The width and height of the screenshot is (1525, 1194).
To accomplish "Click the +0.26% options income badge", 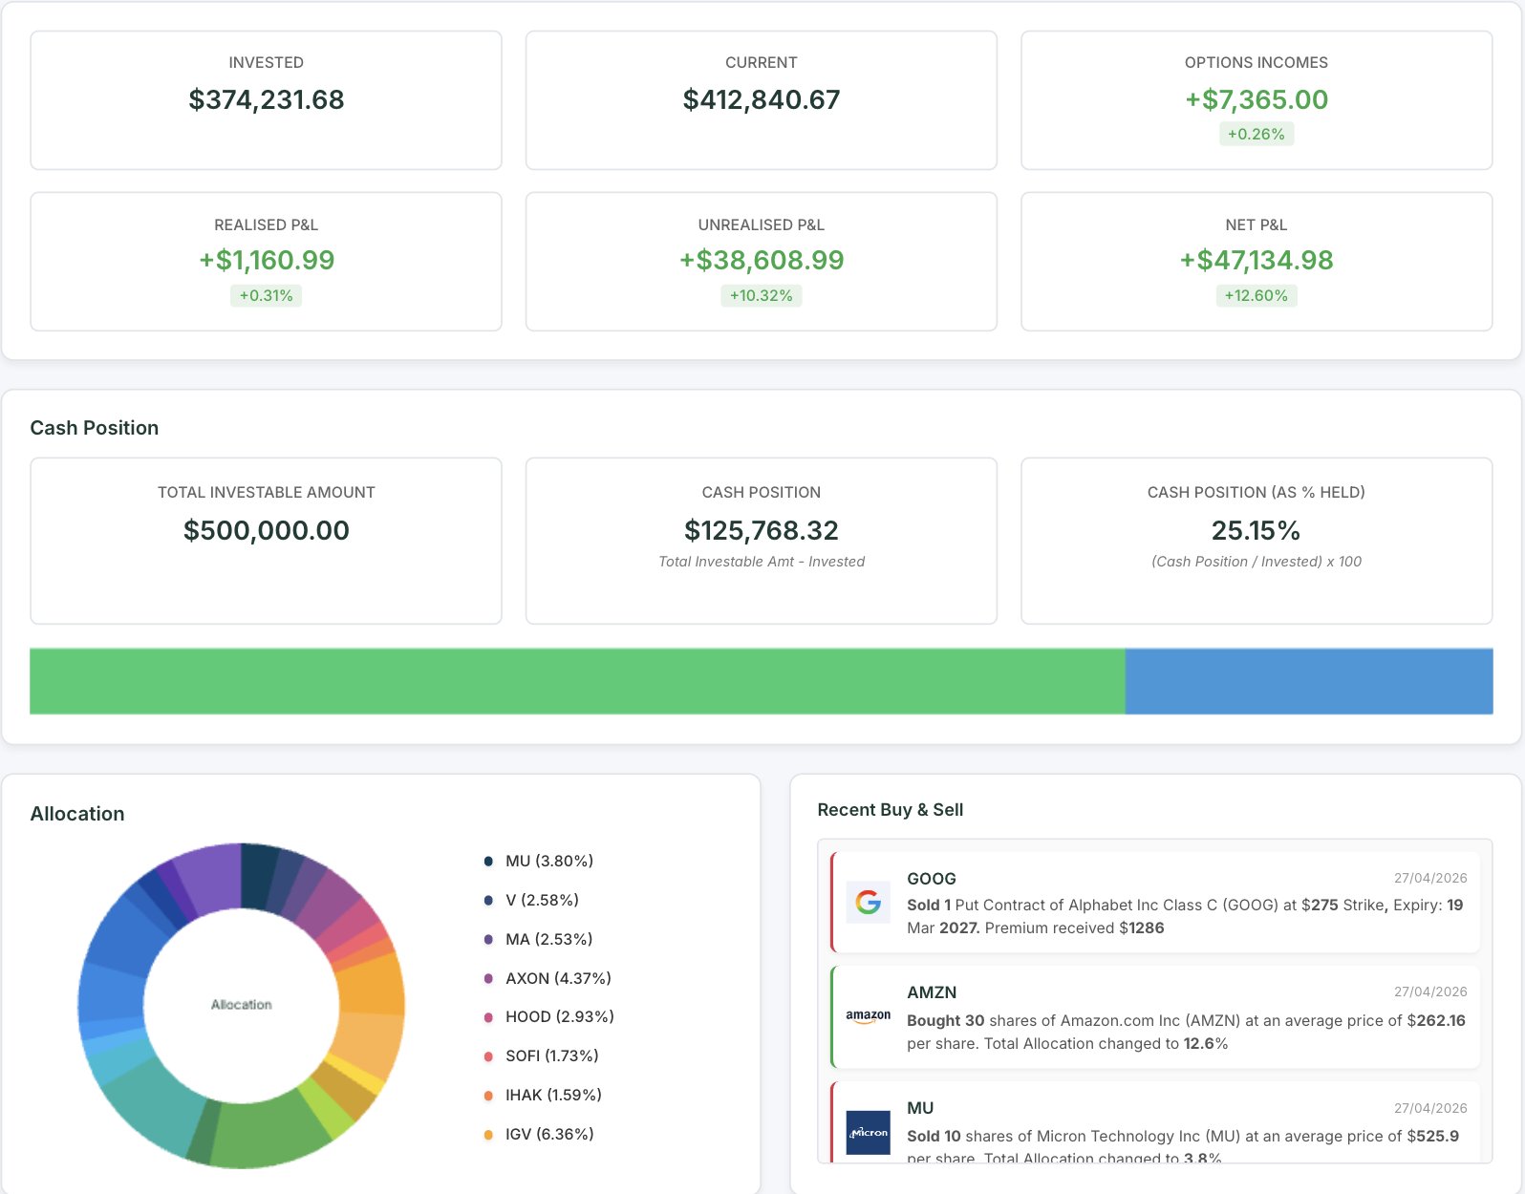I will click(x=1257, y=135).
